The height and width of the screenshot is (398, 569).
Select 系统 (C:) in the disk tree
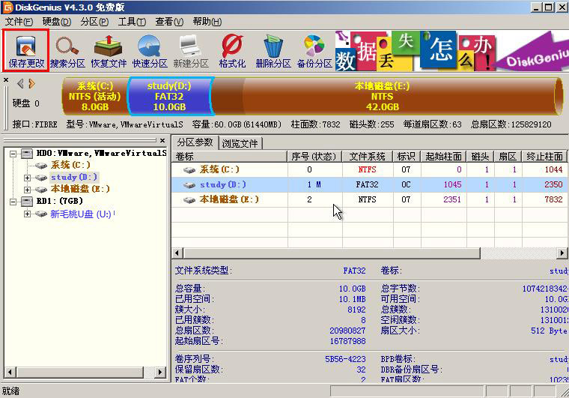[70, 165]
